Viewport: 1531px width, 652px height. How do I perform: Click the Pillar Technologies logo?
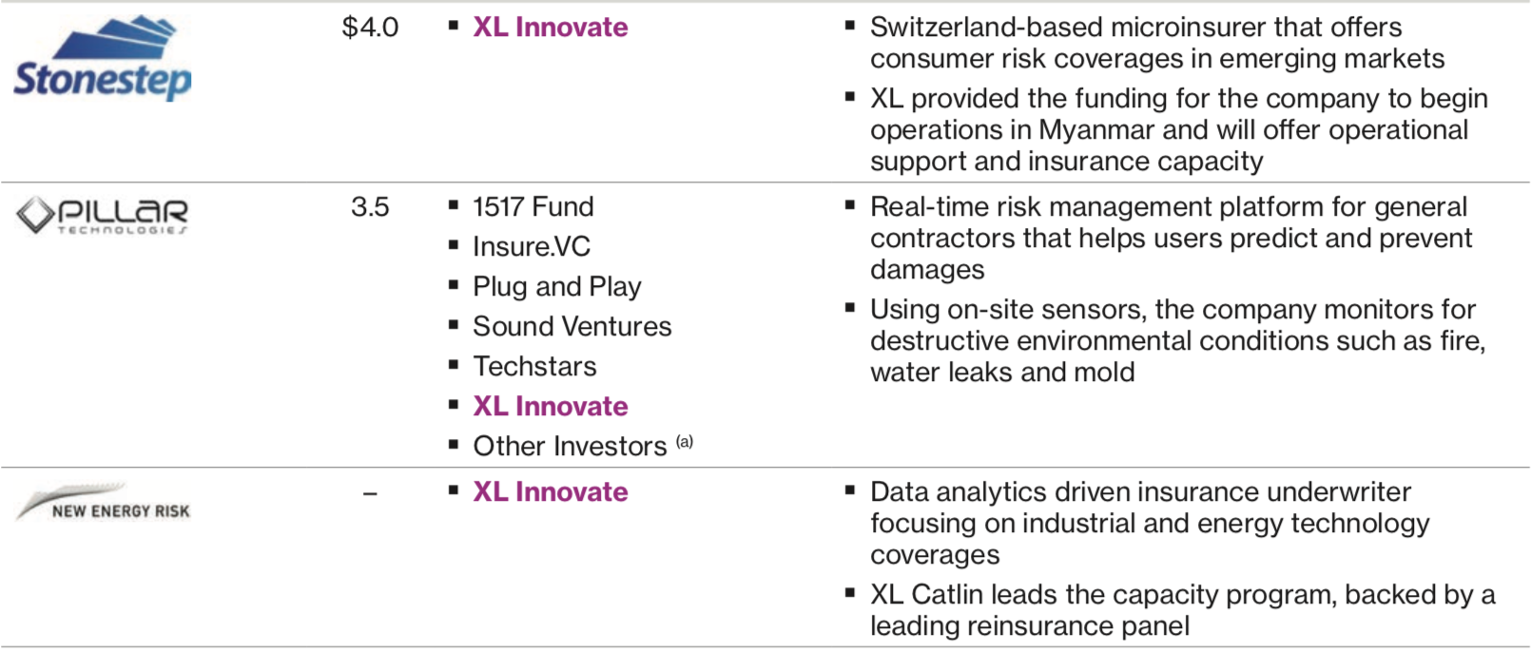tap(103, 215)
